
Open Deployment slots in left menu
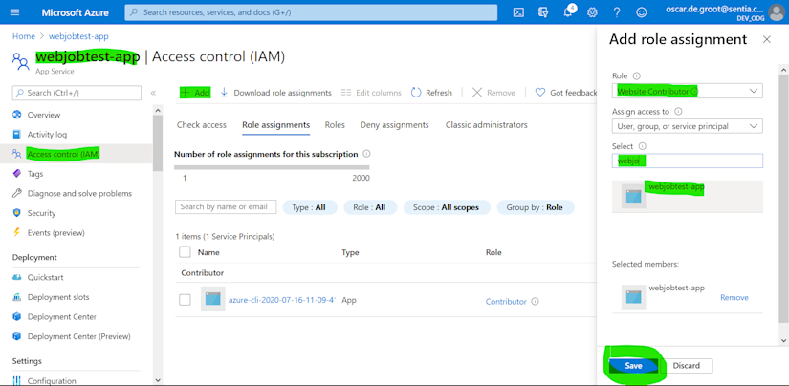click(x=58, y=297)
